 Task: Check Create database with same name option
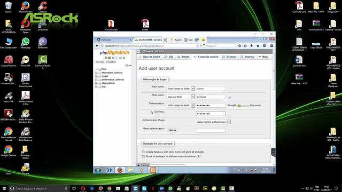tap(143, 152)
